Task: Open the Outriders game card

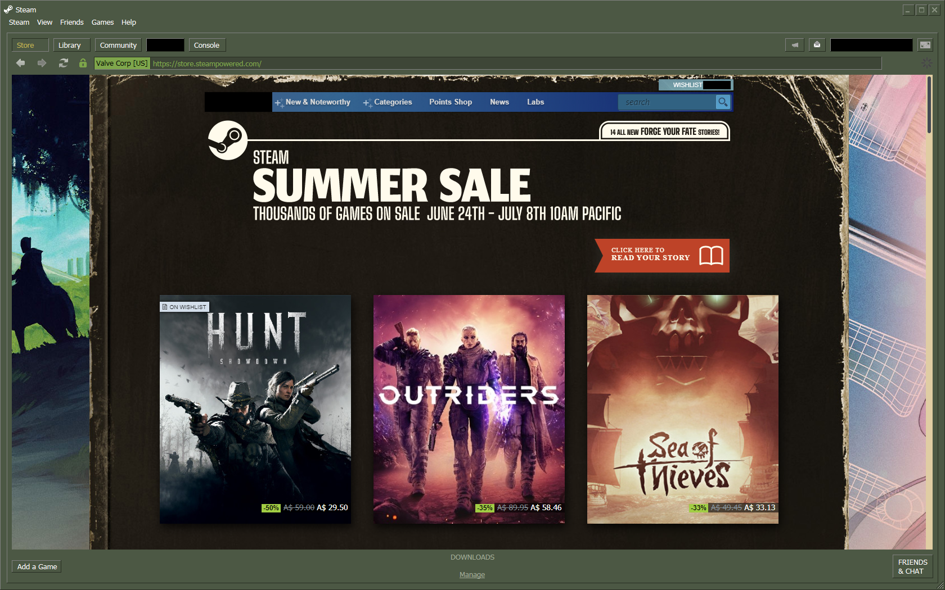Action: [469, 409]
